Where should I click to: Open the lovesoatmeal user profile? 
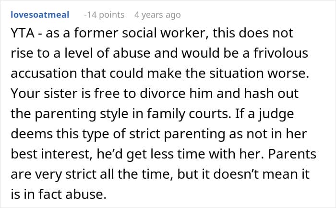pos(40,15)
